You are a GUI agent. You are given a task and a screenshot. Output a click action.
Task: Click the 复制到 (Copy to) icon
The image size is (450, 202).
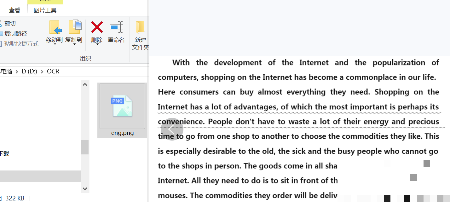[x=74, y=27]
